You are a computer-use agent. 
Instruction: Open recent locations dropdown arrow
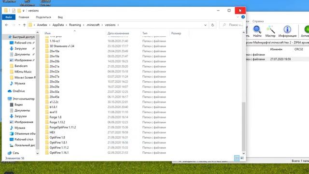click(19, 25)
